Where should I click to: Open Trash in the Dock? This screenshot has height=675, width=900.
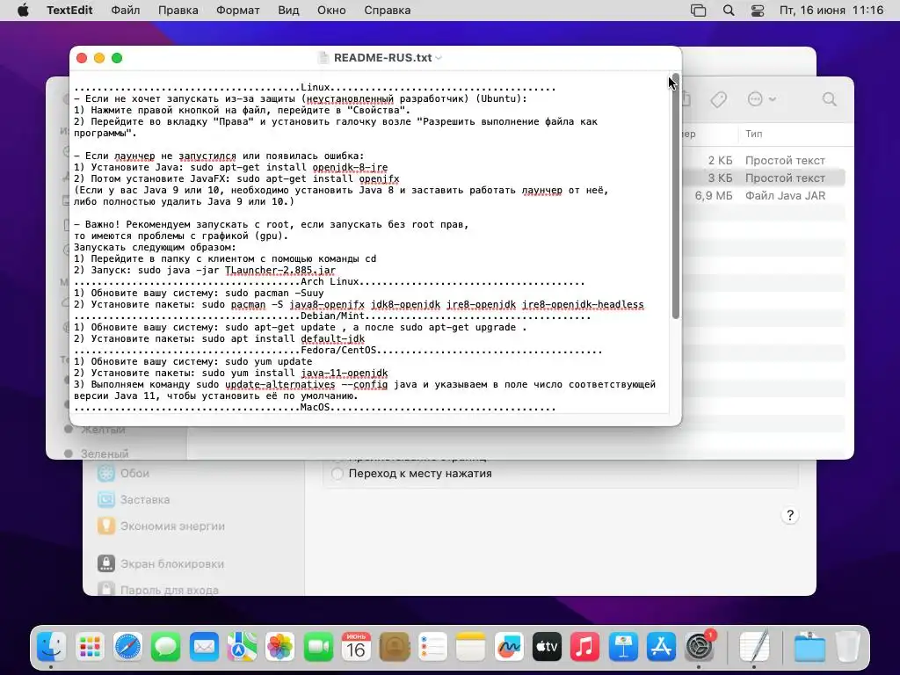pos(847,648)
